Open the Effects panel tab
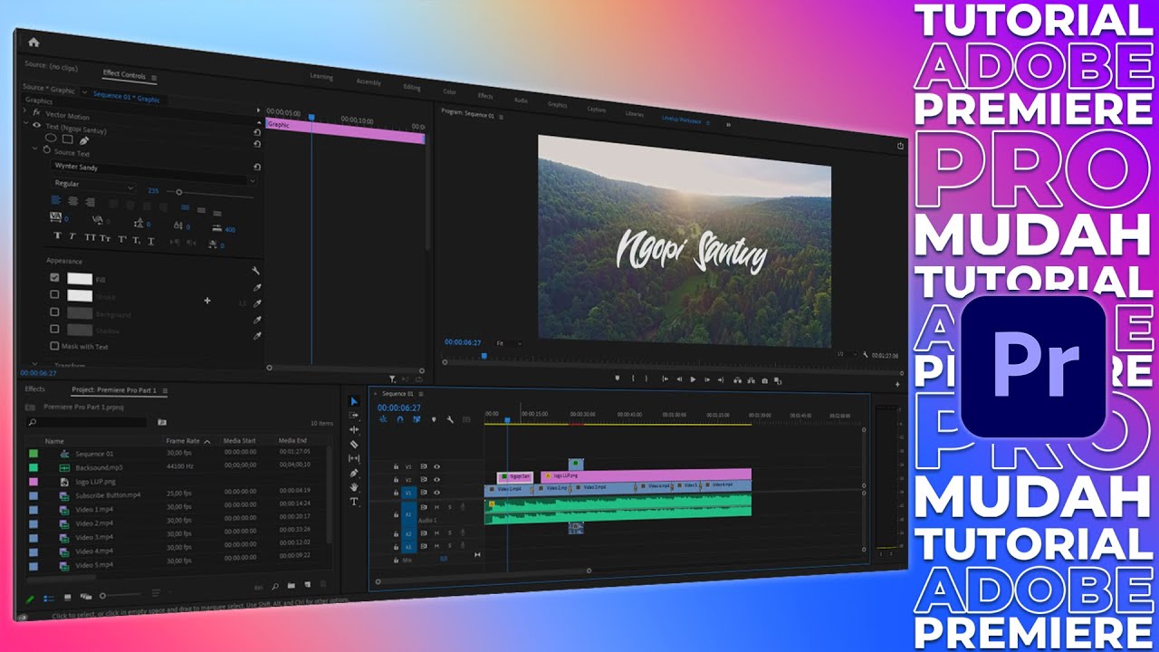This screenshot has width=1159, height=652. (x=34, y=388)
